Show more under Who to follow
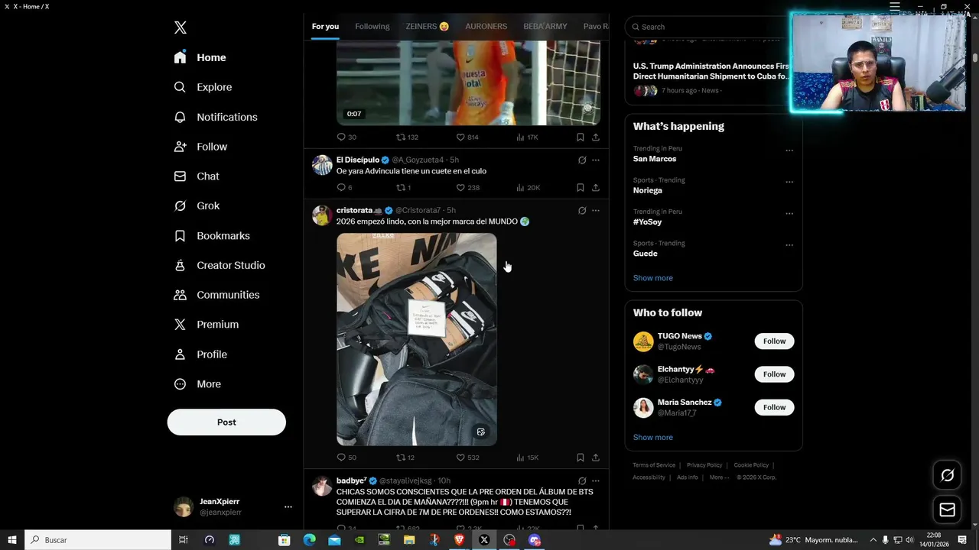This screenshot has width=979, height=550. coord(653,438)
